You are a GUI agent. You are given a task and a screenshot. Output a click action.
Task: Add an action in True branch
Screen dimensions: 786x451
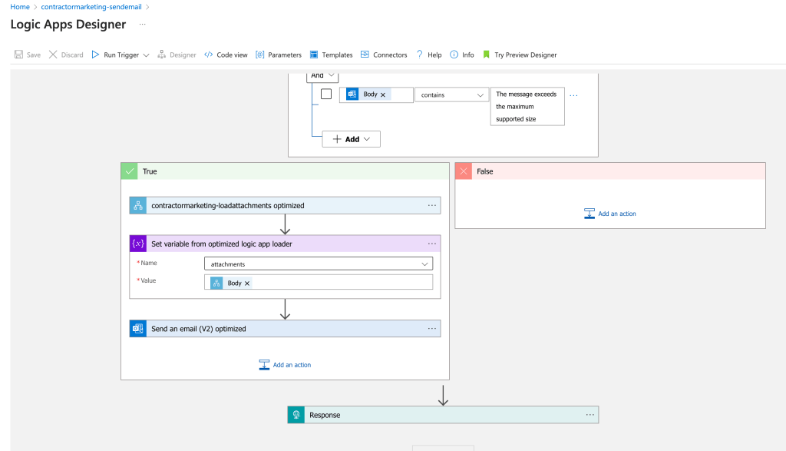pyautogui.click(x=286, y=365)
